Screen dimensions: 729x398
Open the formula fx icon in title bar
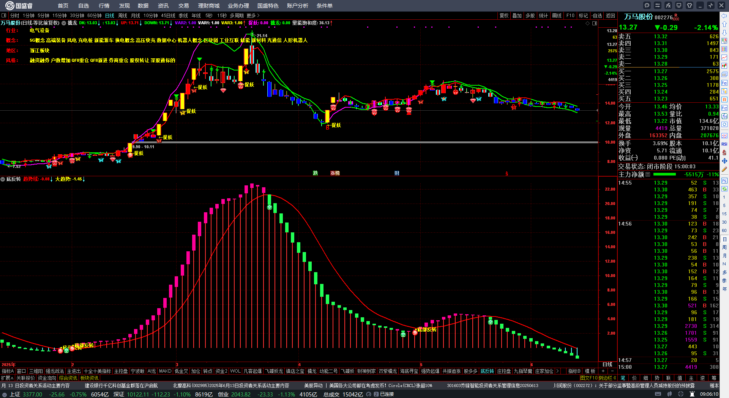(x=668, y=5)
